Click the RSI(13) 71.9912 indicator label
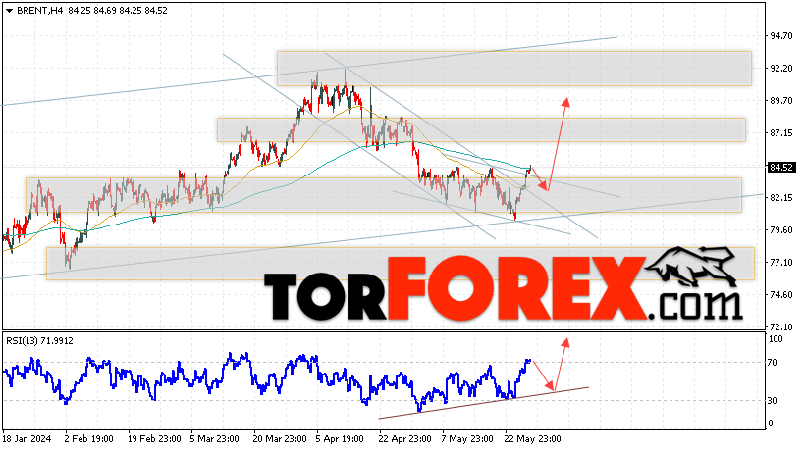 (39, 341)
